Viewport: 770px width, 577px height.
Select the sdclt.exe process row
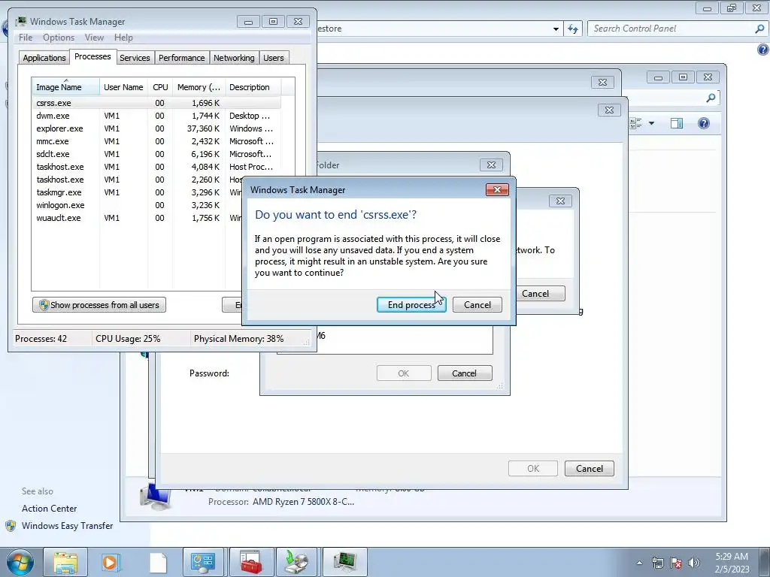pyautogui.click(x=156, y=154)
